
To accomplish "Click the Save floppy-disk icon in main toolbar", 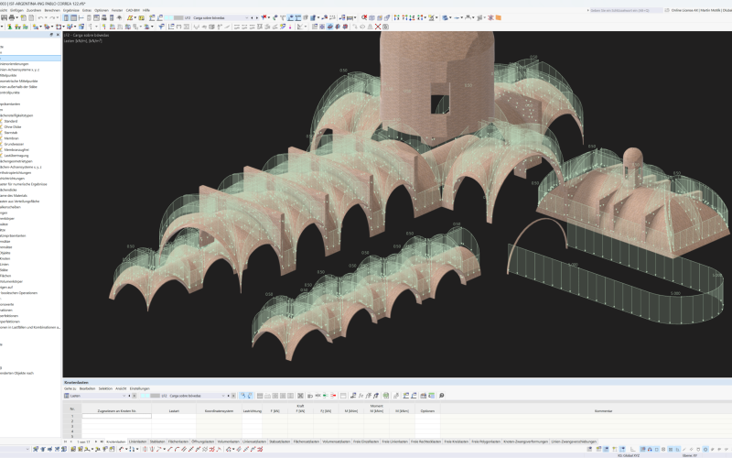I will 4,17.
